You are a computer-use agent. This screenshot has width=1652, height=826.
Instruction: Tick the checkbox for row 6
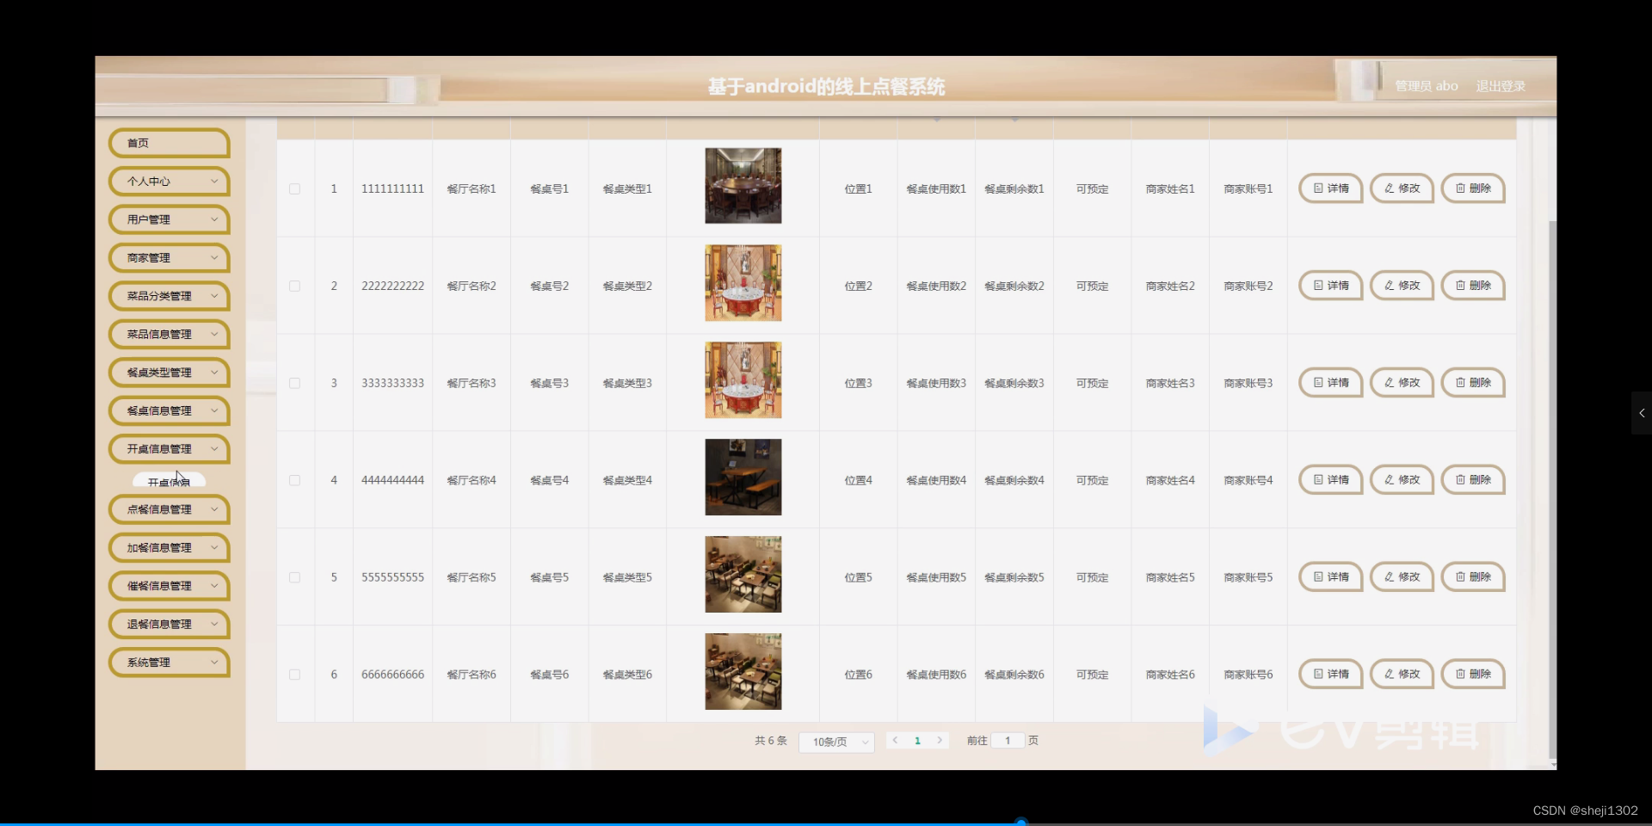click(295, 675)
